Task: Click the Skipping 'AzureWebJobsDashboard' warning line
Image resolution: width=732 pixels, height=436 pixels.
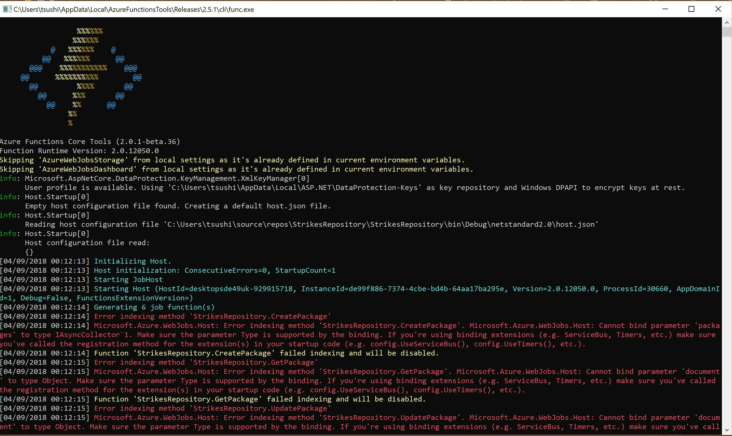Action: coord(237,169)
